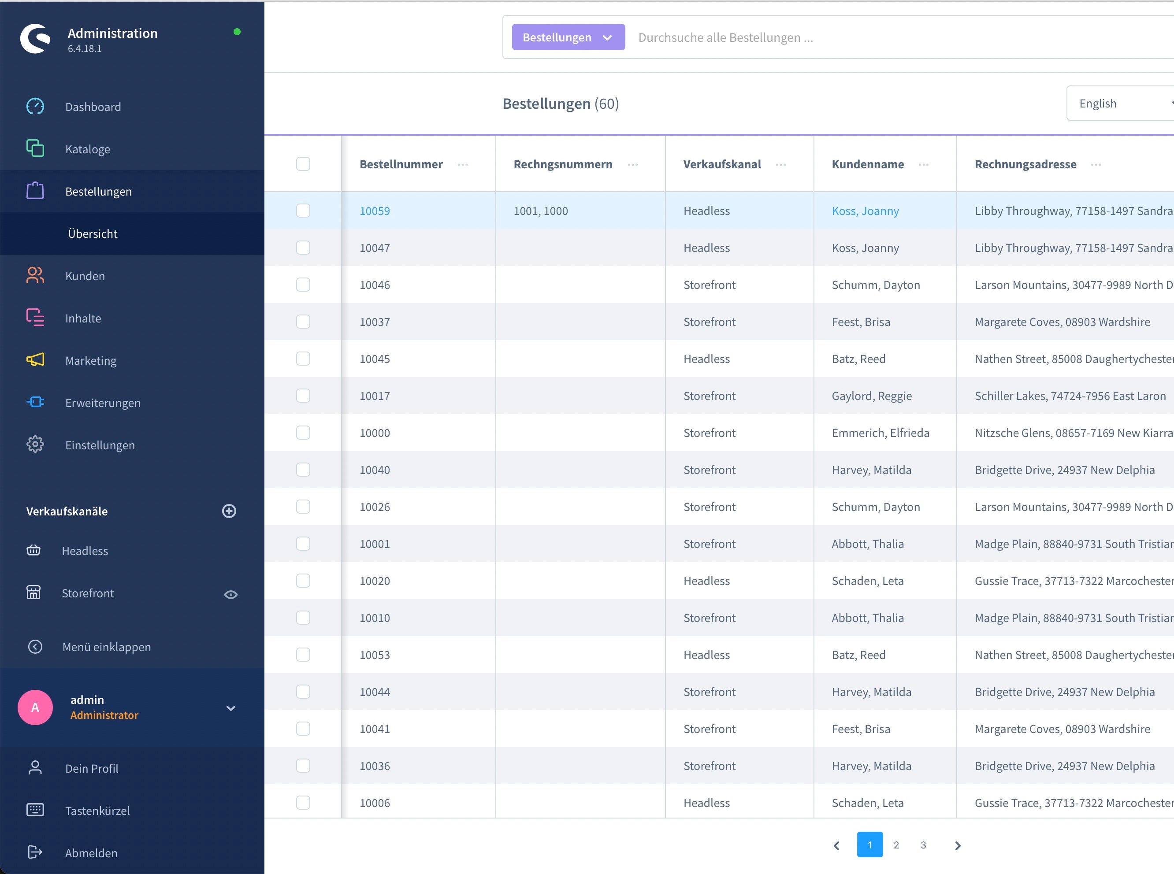The height and width of the screenshot is (874, 1174).
Task: Toggle checkbox for order 10047
Action: pyautogui.click(x=303, y=247)
